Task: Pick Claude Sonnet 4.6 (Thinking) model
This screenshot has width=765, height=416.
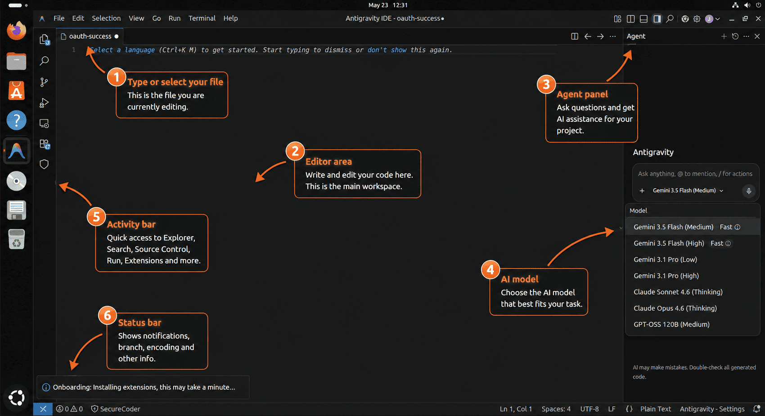Action: point(693,292)
